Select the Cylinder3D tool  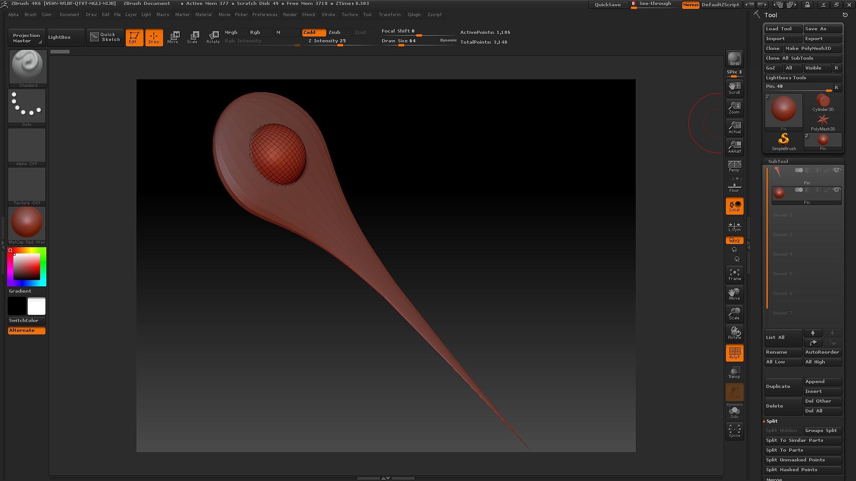pos(823,103)
